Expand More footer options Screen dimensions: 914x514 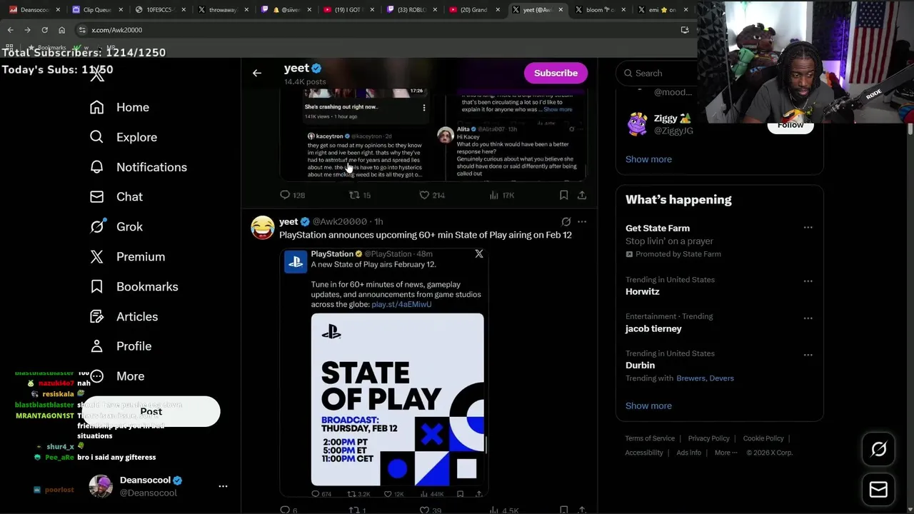coord(725,453)
